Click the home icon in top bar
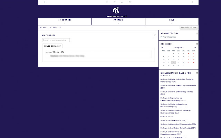The width and height of the screenshot is (221, 138). point(45,2)
